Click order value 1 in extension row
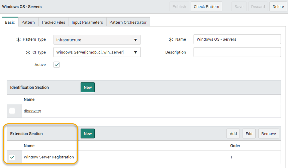This screenshot has width=288, height=168. point(231,157)
